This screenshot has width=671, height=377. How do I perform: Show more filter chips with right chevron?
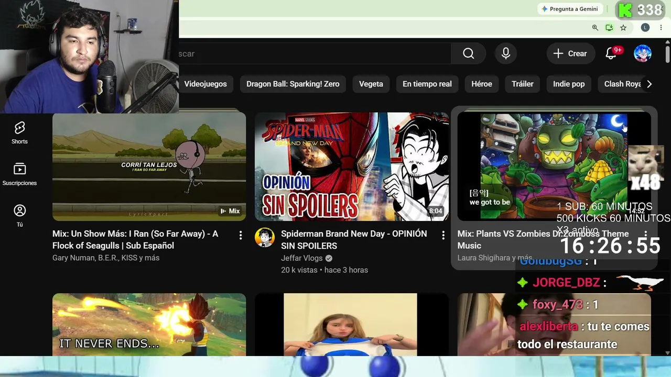pyautogui.click(x=649, y=84)
